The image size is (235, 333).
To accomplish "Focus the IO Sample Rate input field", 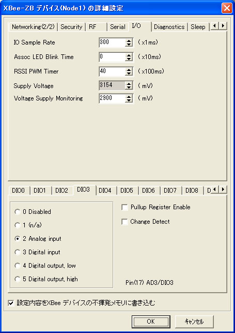I will (112, 42).
